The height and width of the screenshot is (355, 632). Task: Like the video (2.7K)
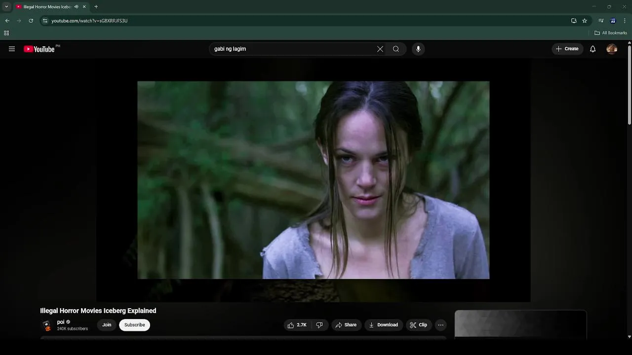[x=297, y=325]
